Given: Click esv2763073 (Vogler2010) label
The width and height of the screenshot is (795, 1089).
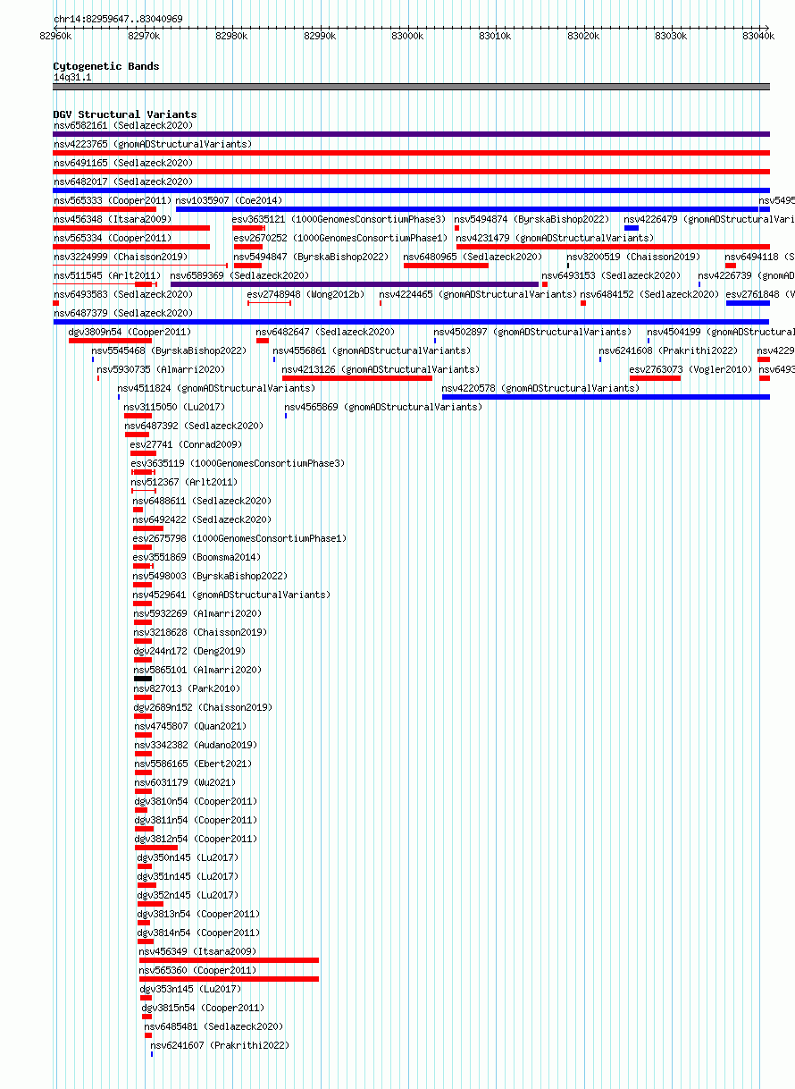Looking at the screenshot, I should [690, 369].
